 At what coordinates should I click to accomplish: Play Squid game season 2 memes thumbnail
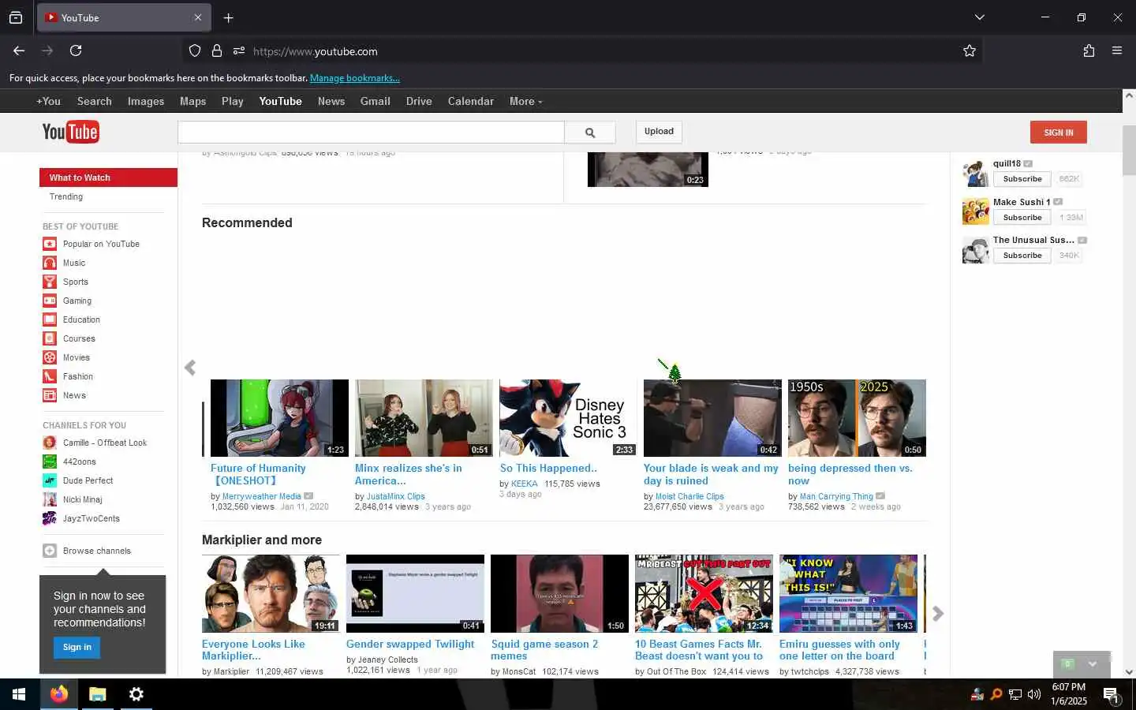(559, 593)
